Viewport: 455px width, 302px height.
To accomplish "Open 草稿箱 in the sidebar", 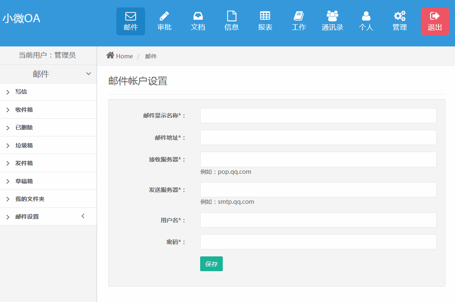I will 24,181.
